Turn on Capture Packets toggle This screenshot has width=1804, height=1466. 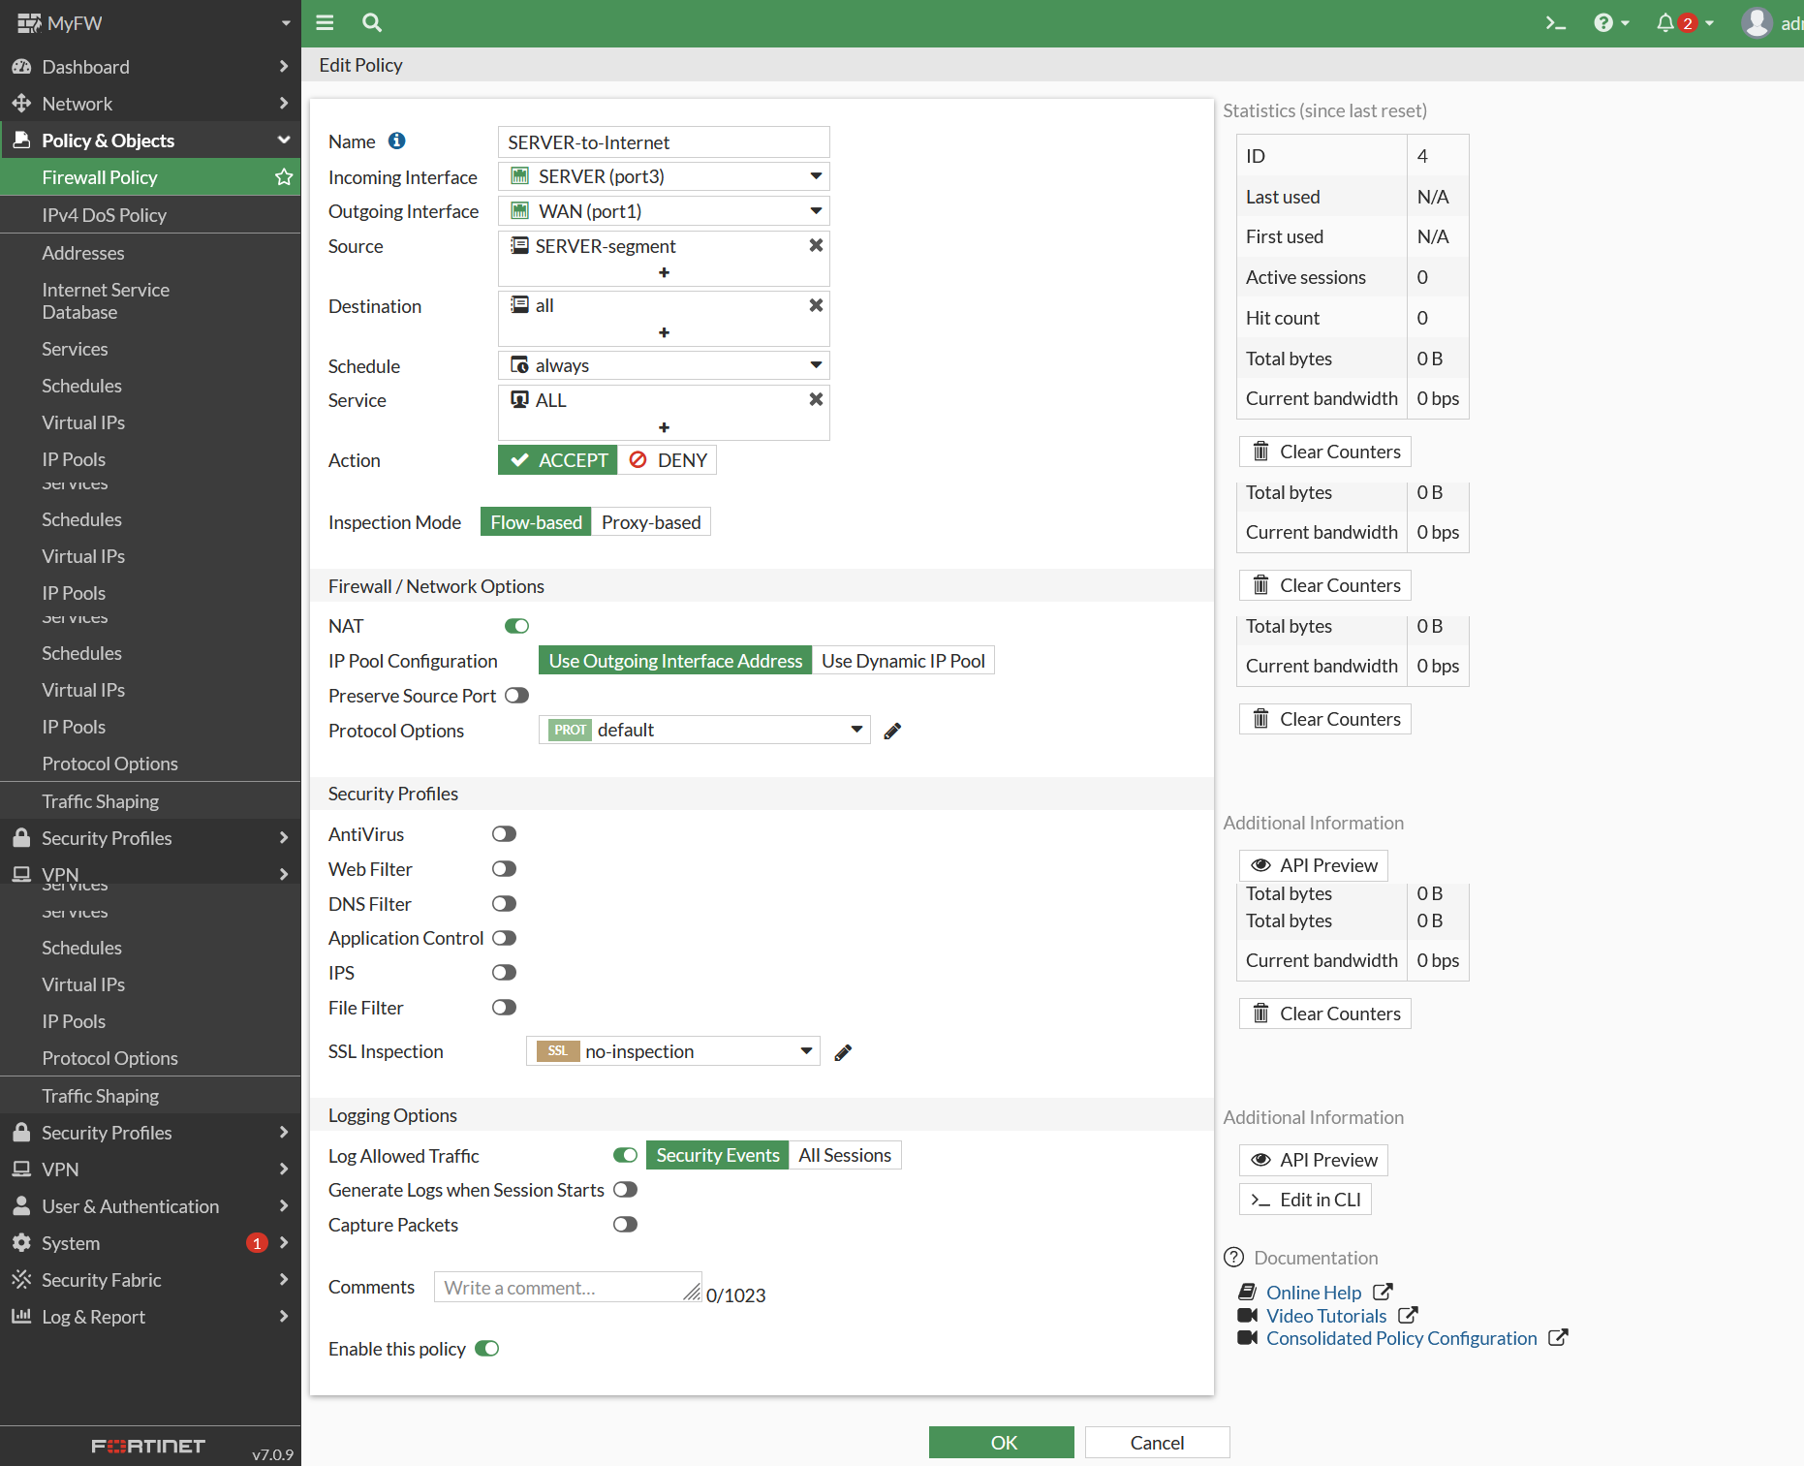[x=625, y=1226]
